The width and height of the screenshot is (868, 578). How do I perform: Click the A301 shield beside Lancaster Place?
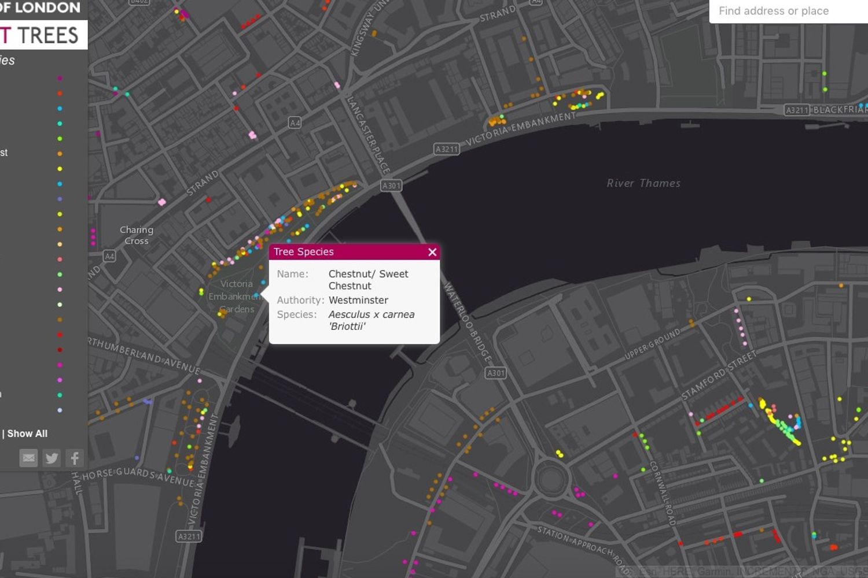pos(391,186)
